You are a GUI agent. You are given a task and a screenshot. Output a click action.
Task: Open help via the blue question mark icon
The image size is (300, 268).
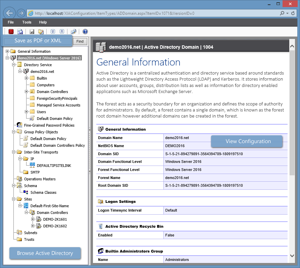(x=85, y=32)
